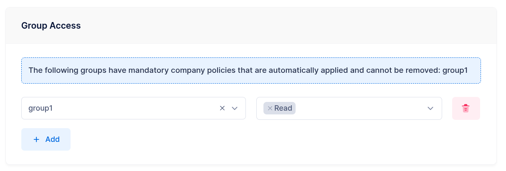Viewport: 506px width, 171px height.
Task: Click empty area in Read permissions field
Action: tap(359, 108)
